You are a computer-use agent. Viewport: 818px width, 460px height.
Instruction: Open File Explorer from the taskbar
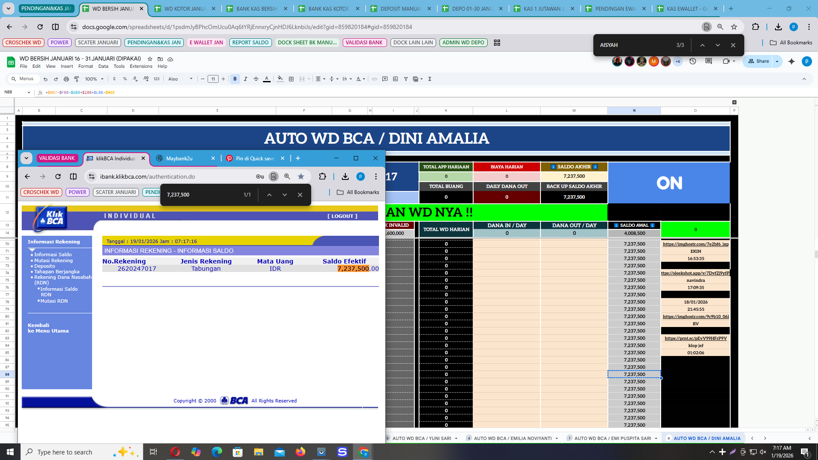click(259, 452)
